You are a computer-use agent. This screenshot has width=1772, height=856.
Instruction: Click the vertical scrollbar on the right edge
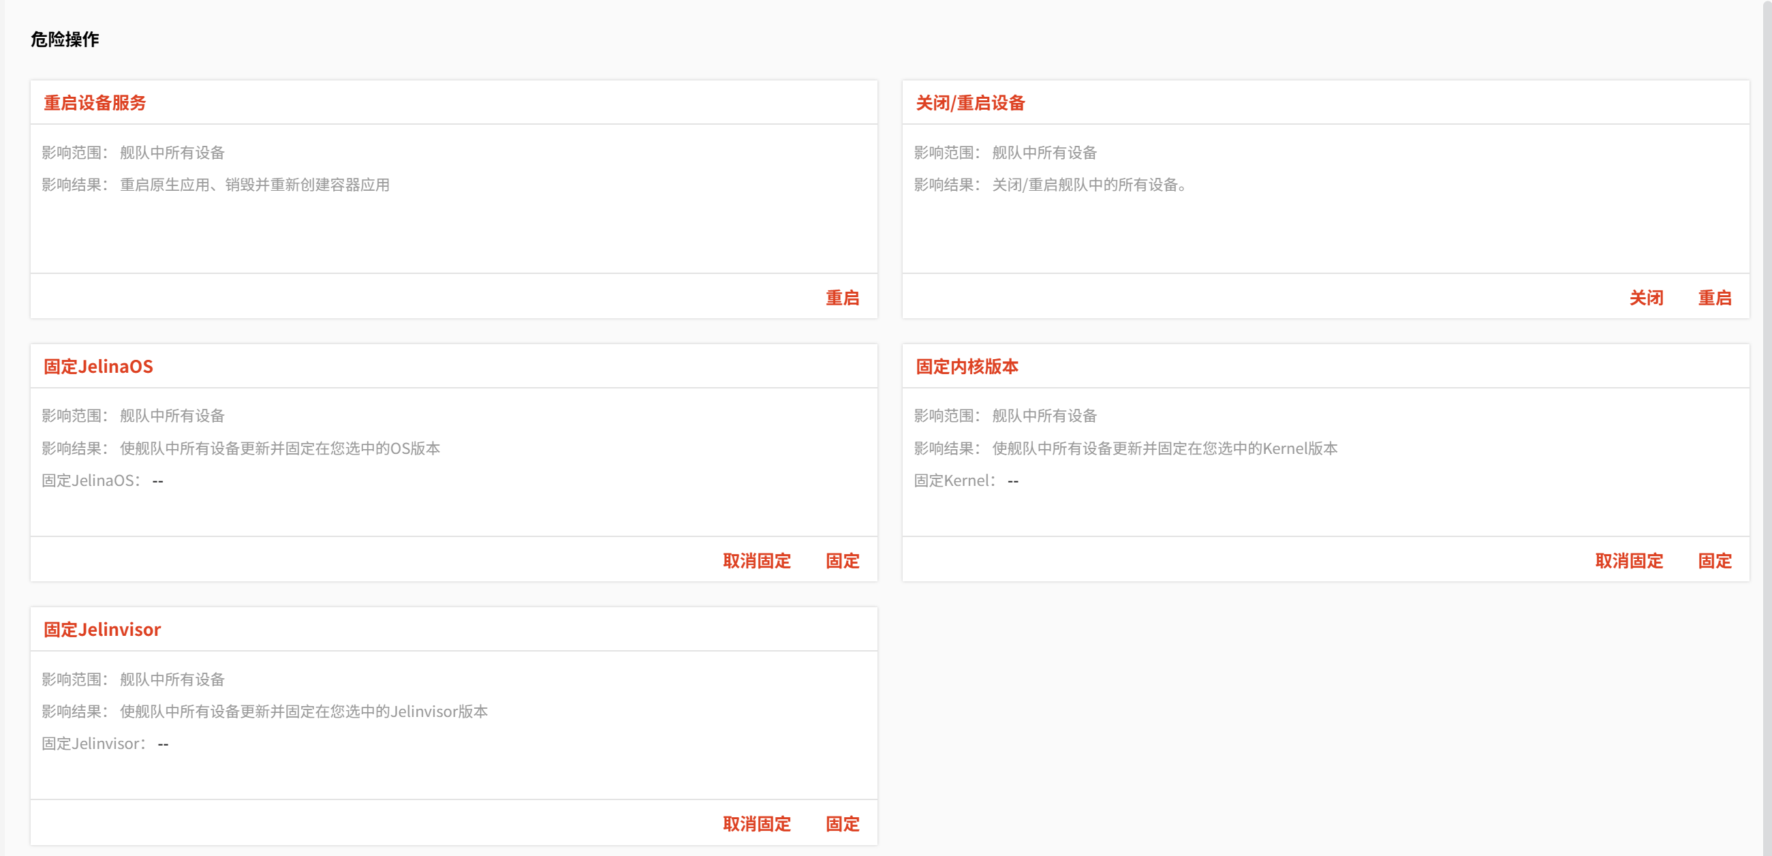1767,427
